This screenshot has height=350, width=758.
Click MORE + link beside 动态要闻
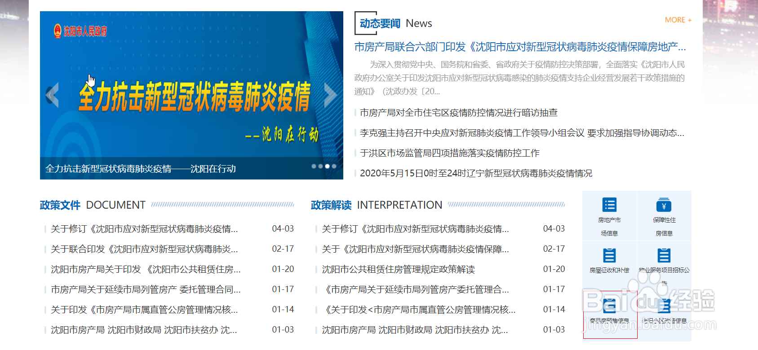point(678,20)
